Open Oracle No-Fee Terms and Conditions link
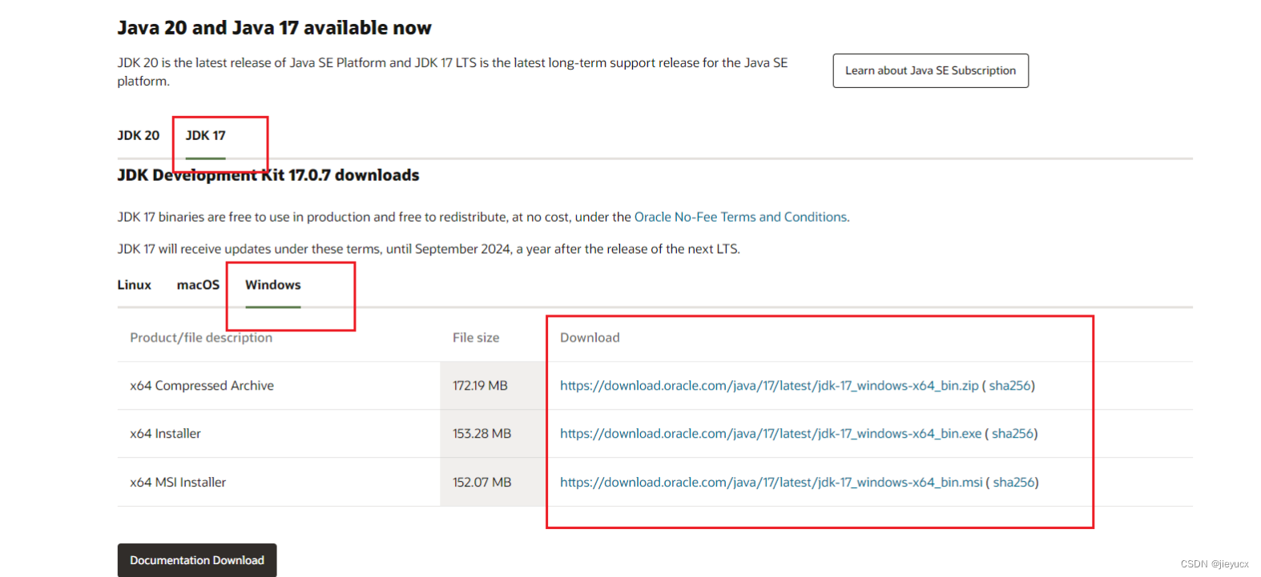Screen dimensions: 1261x577 point(742,217)
